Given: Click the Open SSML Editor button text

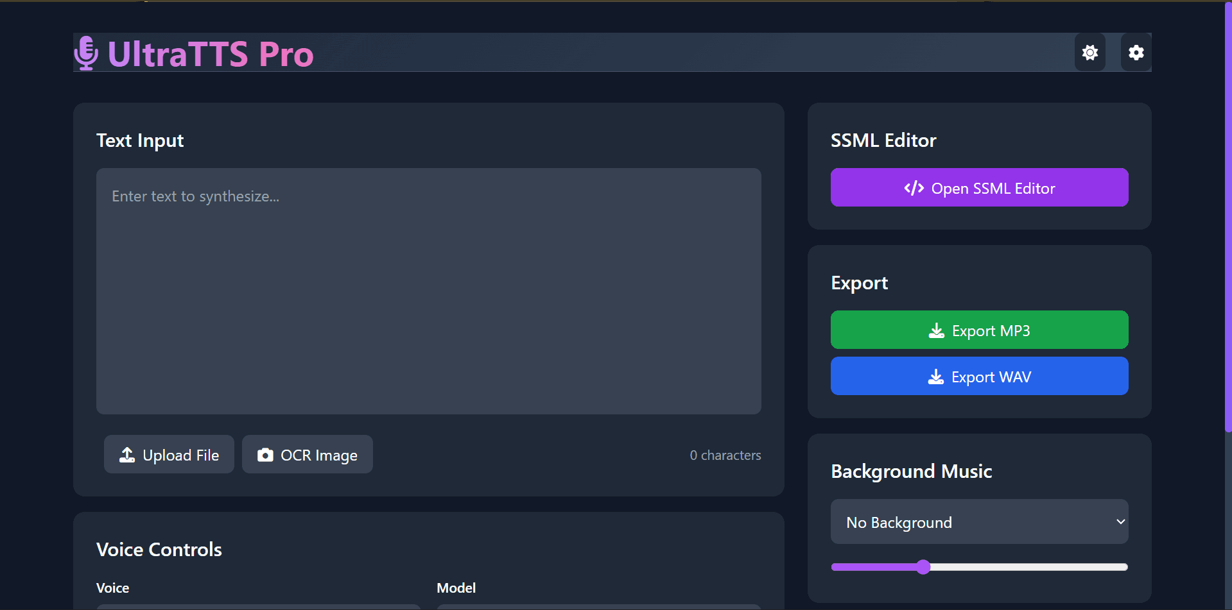Looking at the screenshot, I should click(993, 189).
